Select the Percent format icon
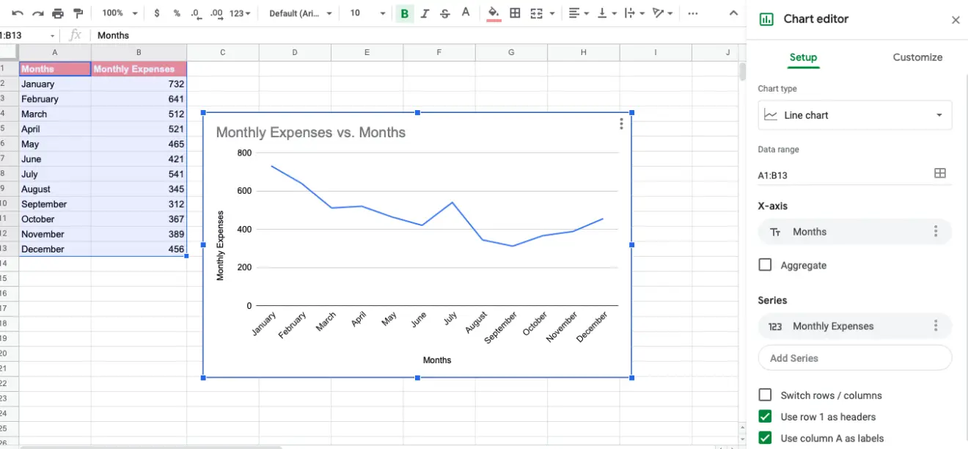Viewport: 968px width, 449px height. coord(176,13)
